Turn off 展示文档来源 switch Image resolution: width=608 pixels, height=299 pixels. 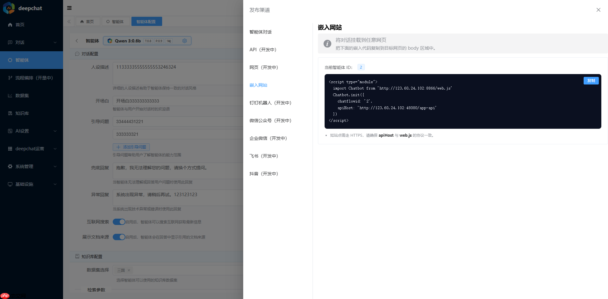click(119, 237)
